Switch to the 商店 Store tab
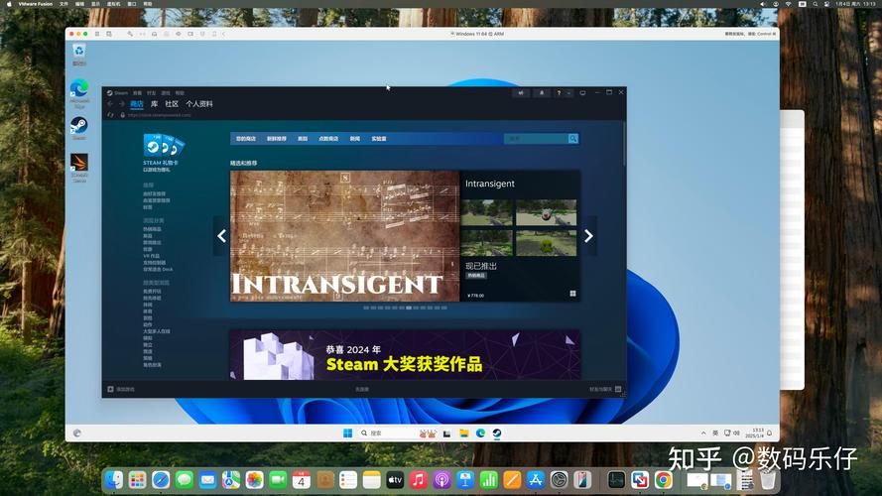Viewport: 882px width, 496px height. pyautogui.click(x=137, y=104)
